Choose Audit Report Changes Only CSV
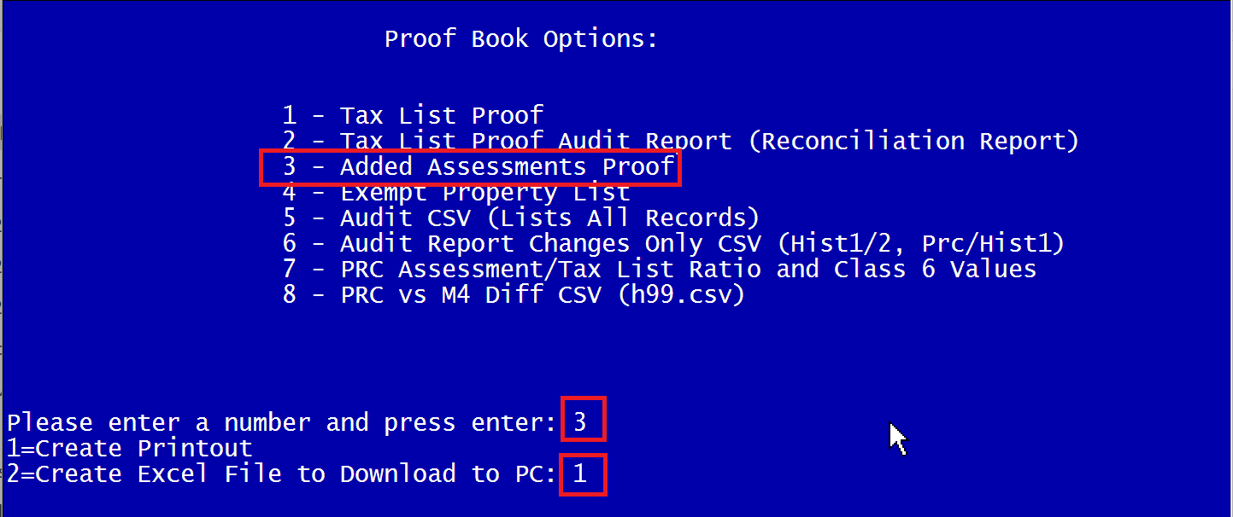 [673, 244]
